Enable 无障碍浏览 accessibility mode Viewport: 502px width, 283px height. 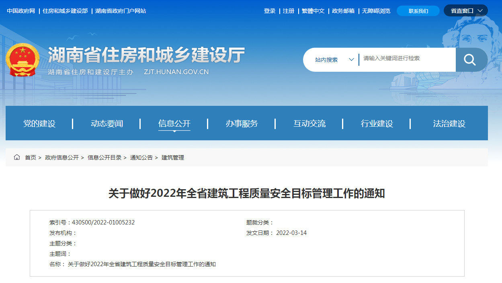(376, 11)
